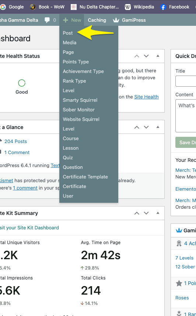Collapse the Site Health Status panel
Image resolution: width=196 pixels, height=316 pixels.
pyautogui.click(x=158, y=56)
